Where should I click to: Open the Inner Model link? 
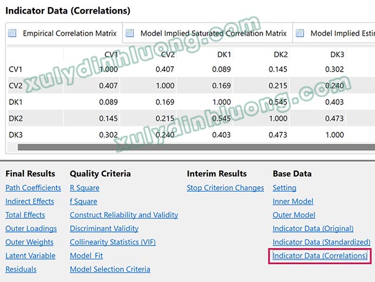tap(293, 202)
